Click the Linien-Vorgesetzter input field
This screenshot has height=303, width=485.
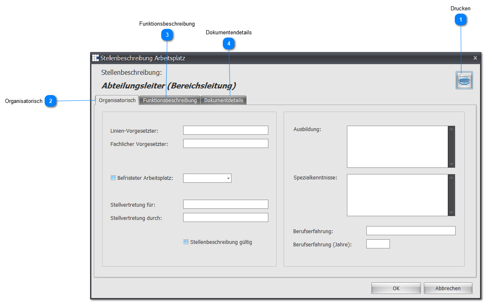click(x=225, y=130)
